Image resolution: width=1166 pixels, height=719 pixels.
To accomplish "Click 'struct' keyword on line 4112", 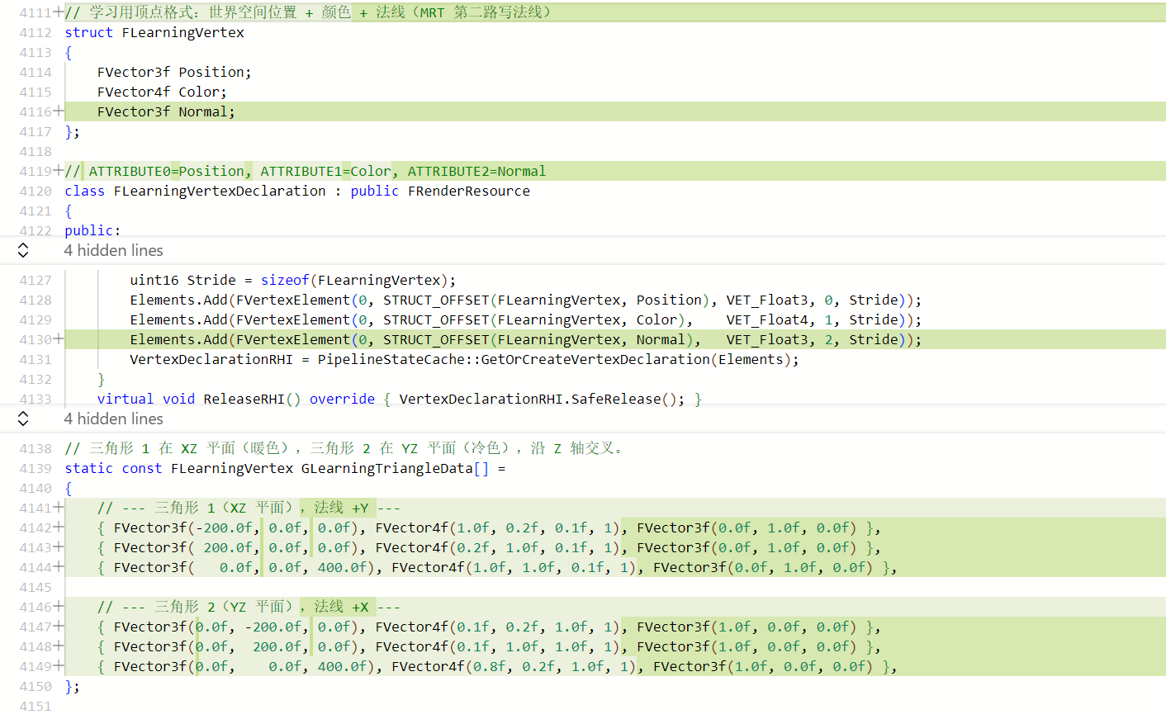I will (x=88, y=32).
